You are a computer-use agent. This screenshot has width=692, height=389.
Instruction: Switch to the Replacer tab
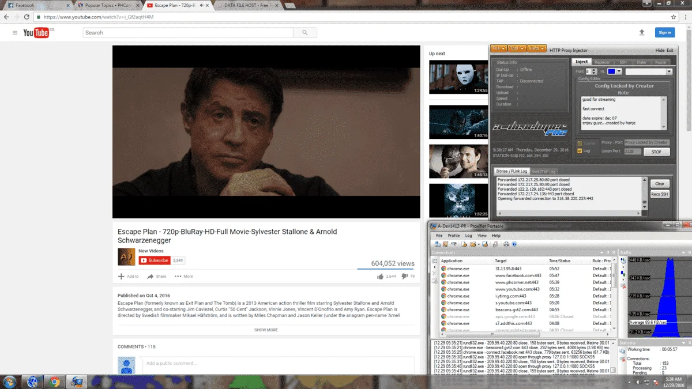[602, 62]
